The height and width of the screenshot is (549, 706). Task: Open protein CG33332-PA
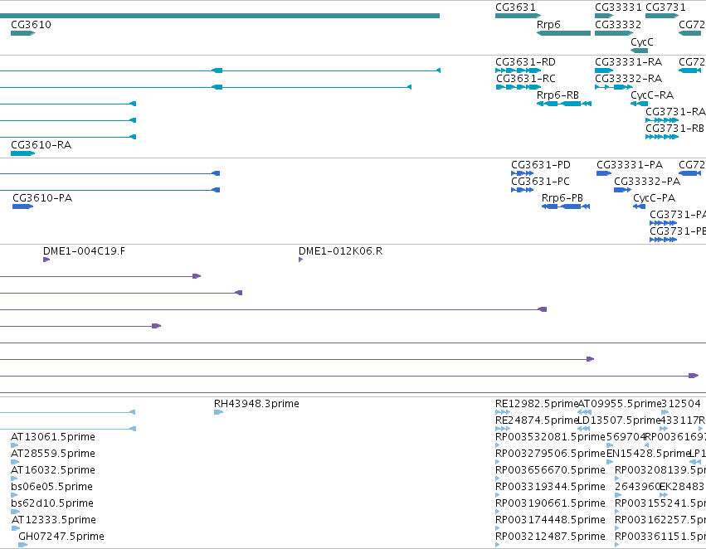click(622, 190)
